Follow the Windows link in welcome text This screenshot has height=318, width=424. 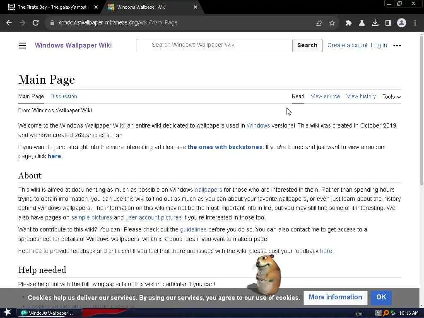coord(258,125)
